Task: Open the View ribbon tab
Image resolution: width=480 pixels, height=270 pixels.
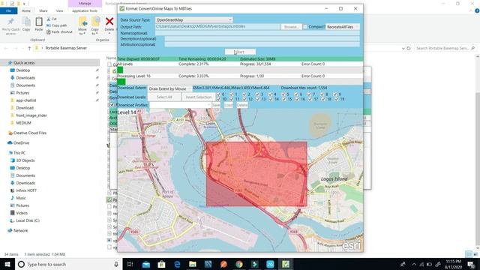Action: tap(59, 10)
